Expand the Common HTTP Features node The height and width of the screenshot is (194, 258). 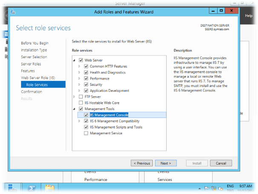(x=79, y=66)
